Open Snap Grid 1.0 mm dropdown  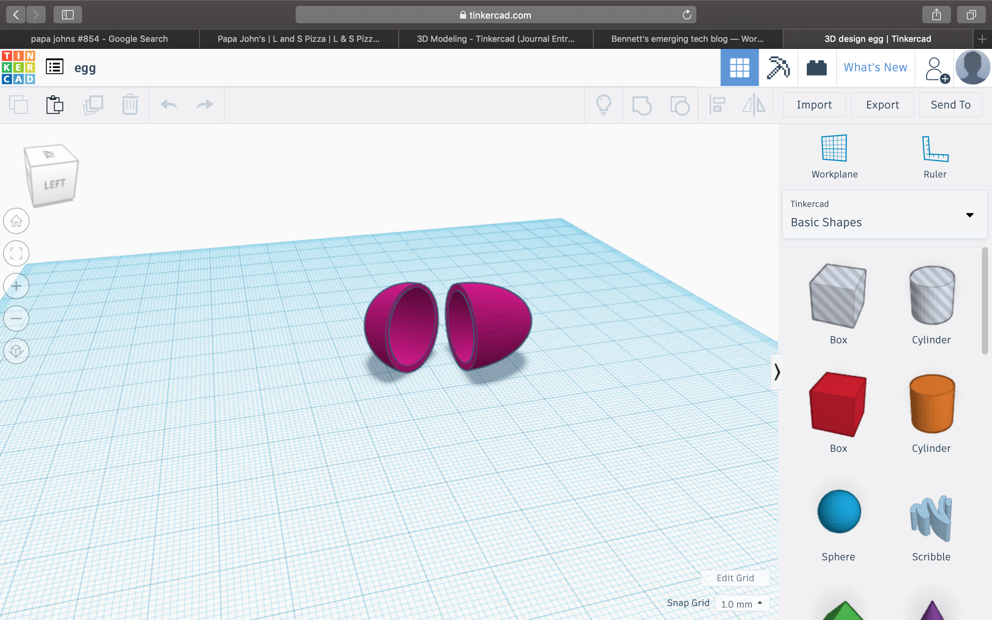(742, 604)
